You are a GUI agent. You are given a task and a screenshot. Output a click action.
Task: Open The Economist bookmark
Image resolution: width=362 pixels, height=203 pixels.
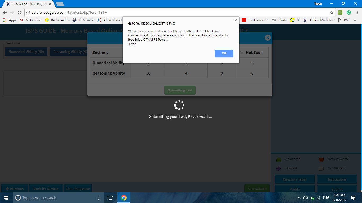coord(255,20)
